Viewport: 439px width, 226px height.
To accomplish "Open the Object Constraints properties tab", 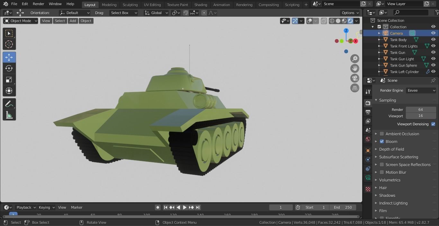I will (368, 169).
